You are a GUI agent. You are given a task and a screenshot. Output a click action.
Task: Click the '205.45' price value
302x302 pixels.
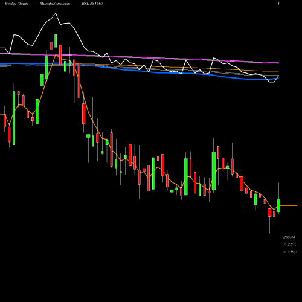pos(289,237)
